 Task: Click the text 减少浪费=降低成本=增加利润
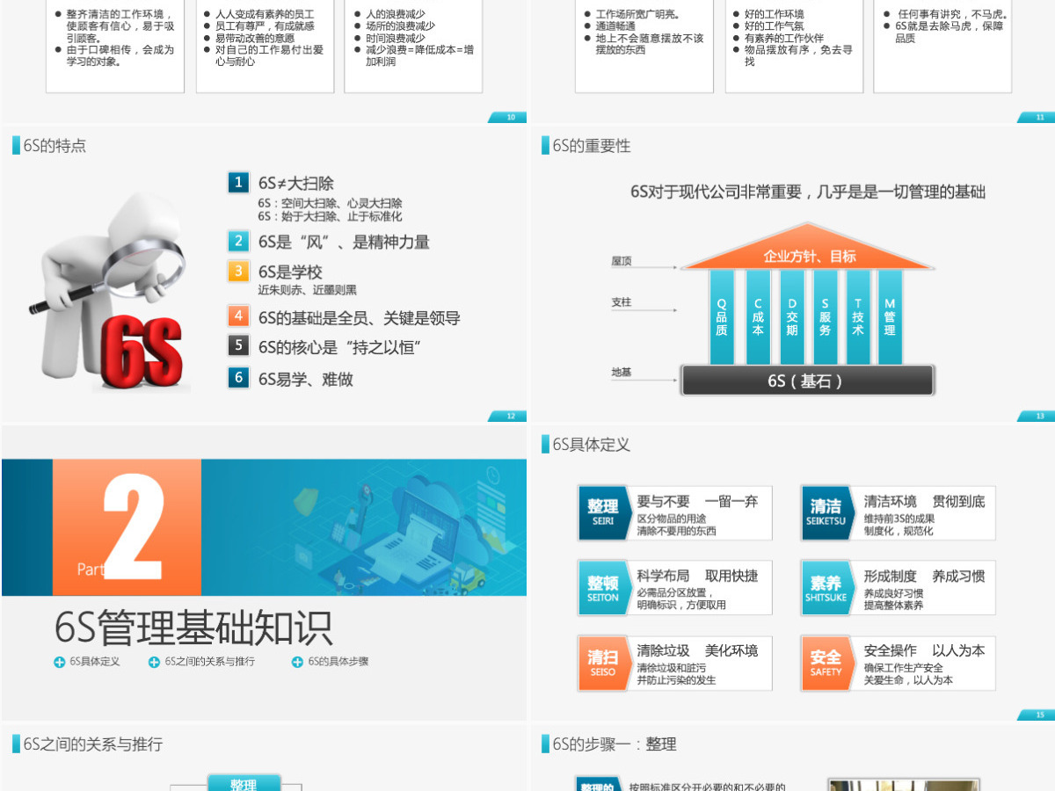(x=419, y=55)
